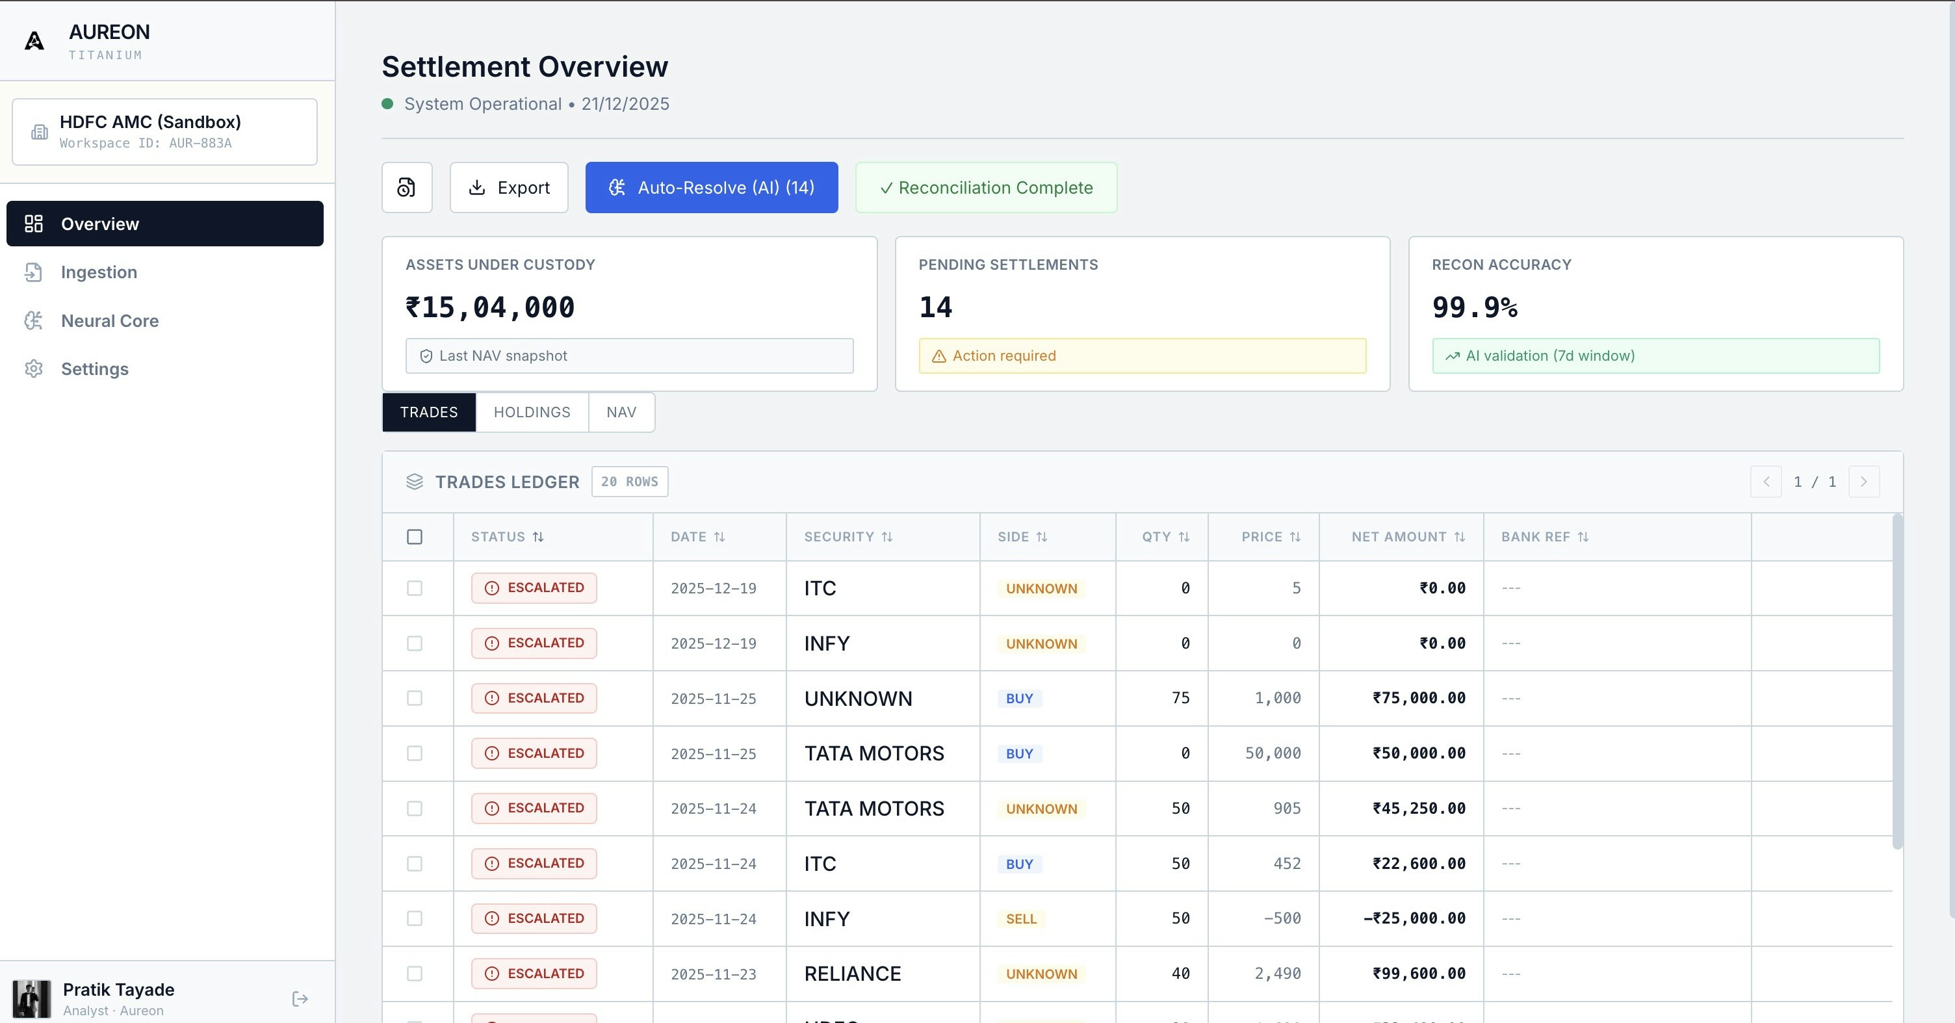Click the icon button left of Export
Image resolution: width=1955 pixels, height=1023 pixels.
tap(407, 187)
